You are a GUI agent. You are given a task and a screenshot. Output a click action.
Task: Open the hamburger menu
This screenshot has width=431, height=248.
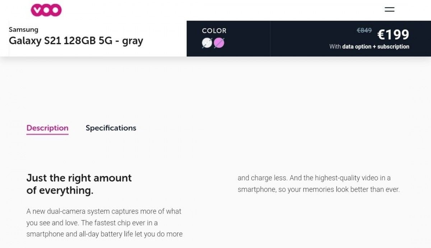click(389, 10)
